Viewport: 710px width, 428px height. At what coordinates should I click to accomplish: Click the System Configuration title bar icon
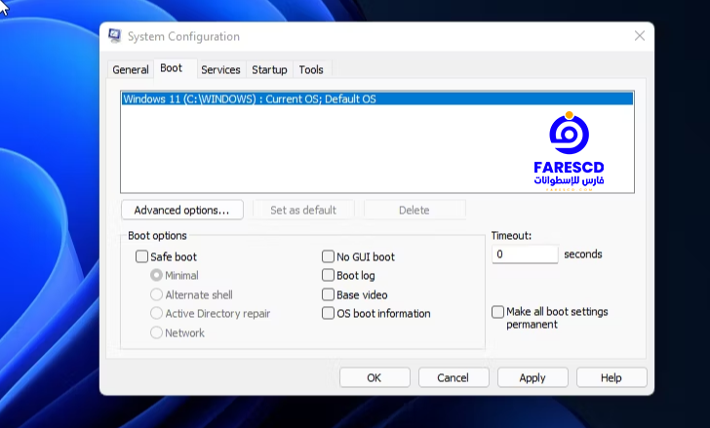(115, 36)
